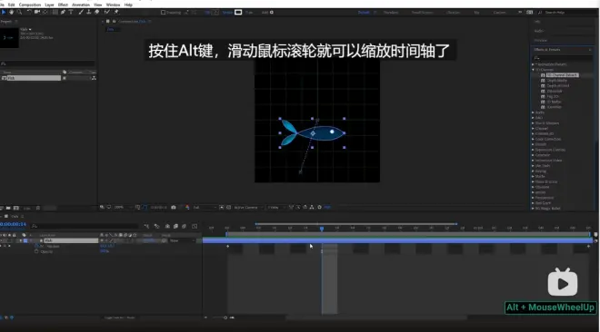
Task: Select the Zoom magnifier tool
Action: pos(19,12)
